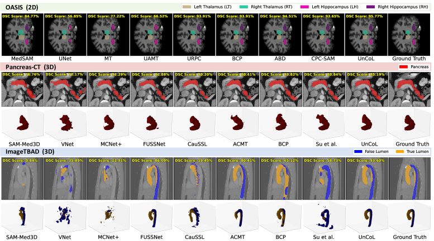Viewport: 434px width, 241px height.
Task: Click the Pancreas-CT (3D) section header
Action: (31, 67)
